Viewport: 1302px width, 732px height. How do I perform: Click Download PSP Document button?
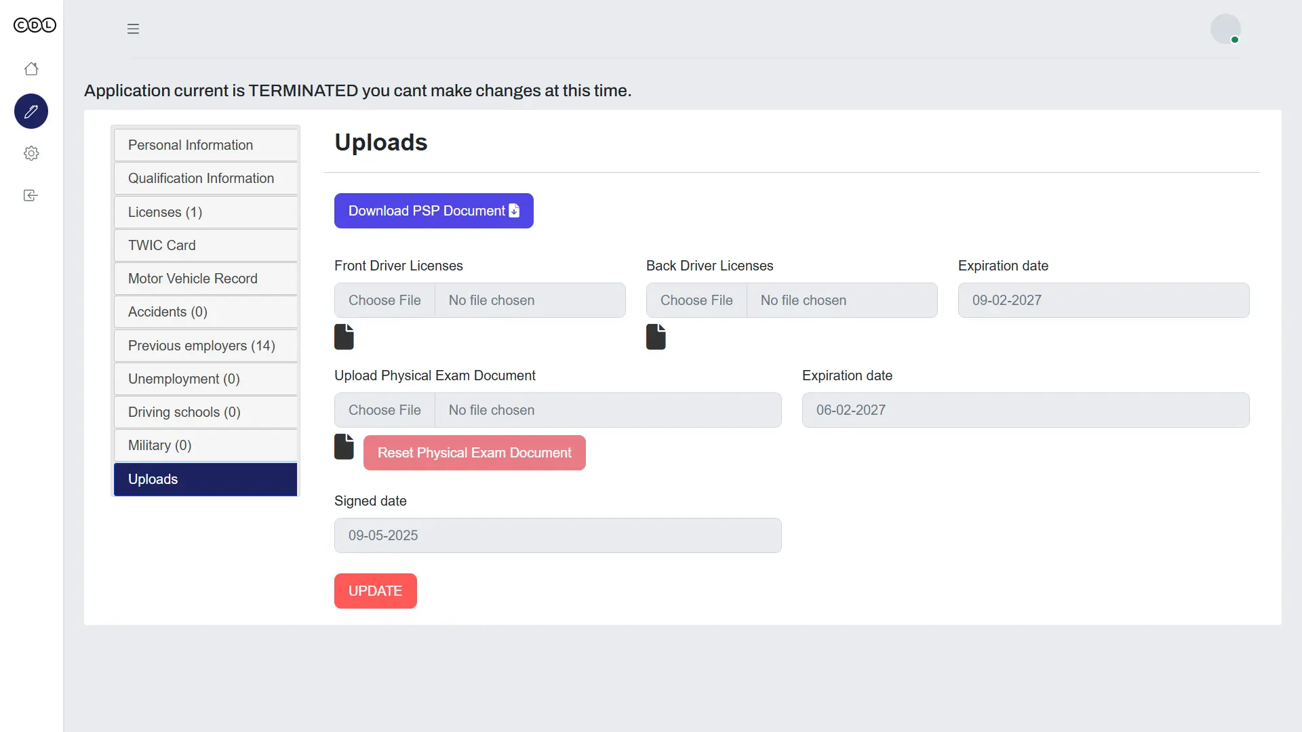click(x=434, y=211)
